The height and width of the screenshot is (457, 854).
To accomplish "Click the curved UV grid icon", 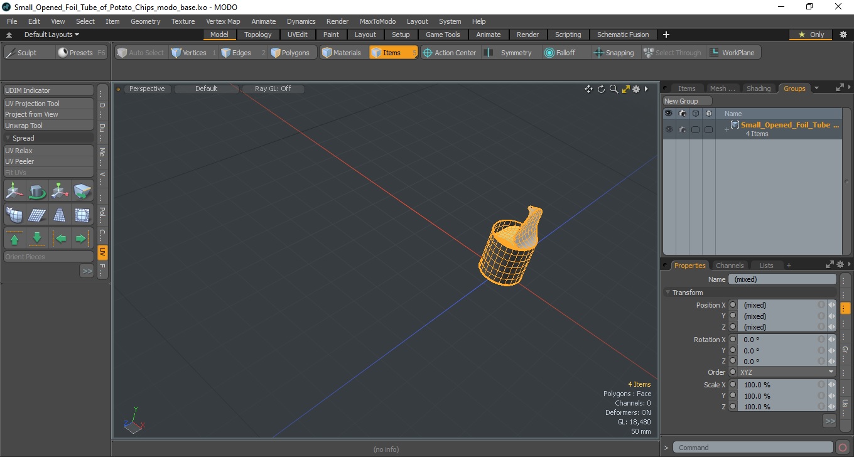I will click(15, 215).
